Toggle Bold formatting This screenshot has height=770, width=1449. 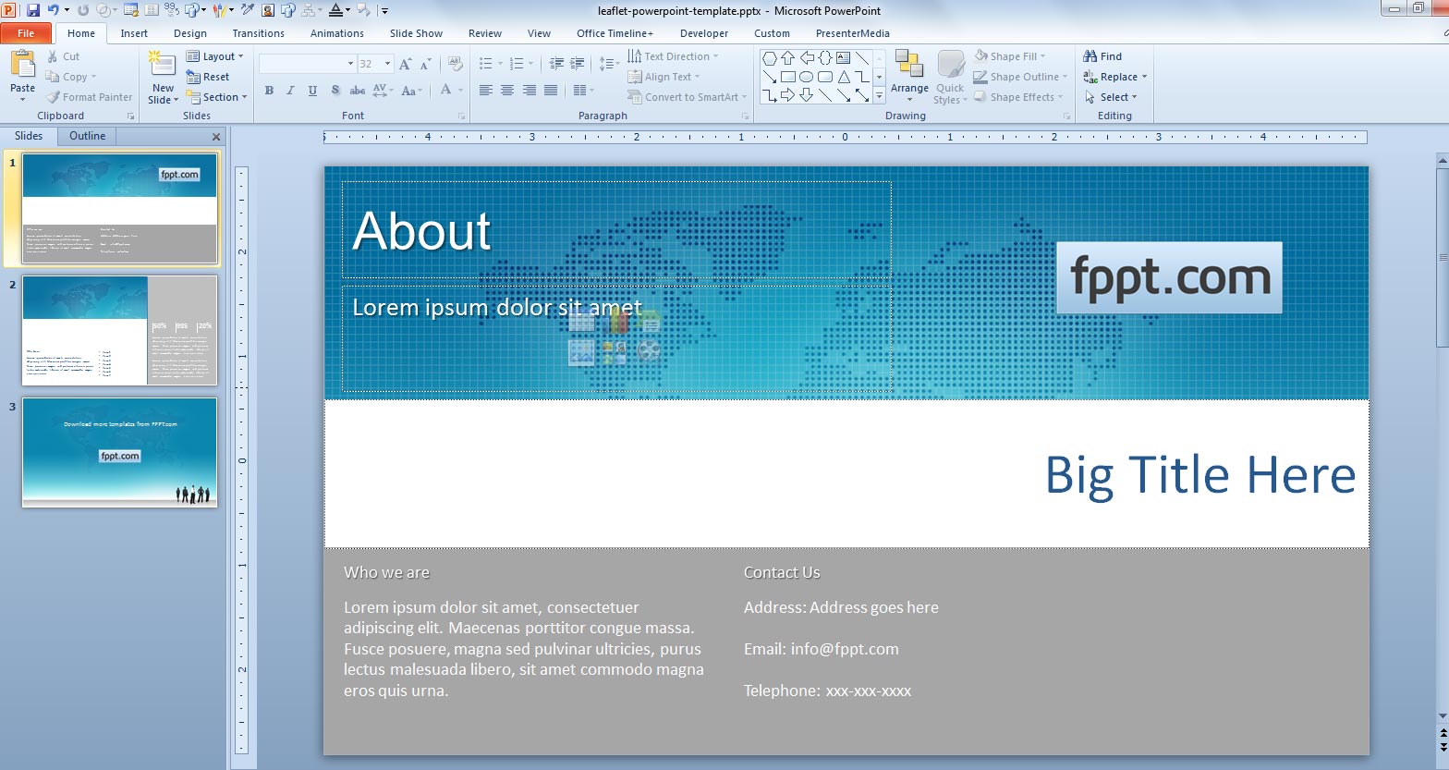point(269,91)
